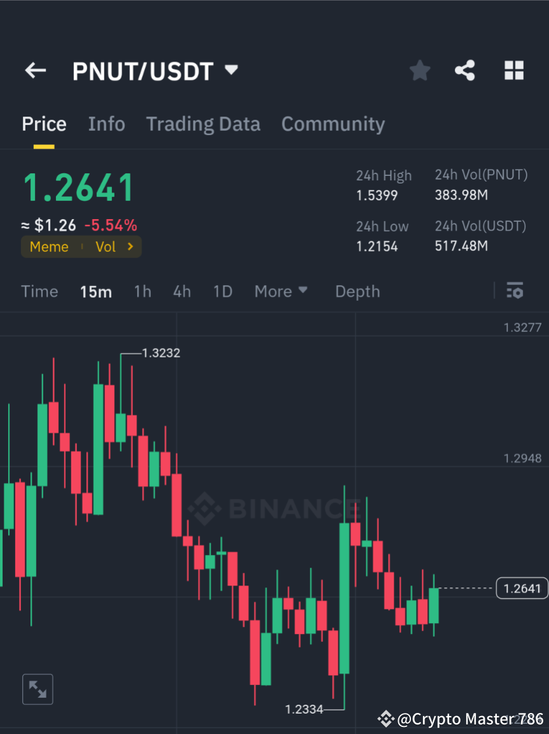Tap the back arrow to exit the chart
This screenshot has height=734, width=549.
click(x=35, y=70)
